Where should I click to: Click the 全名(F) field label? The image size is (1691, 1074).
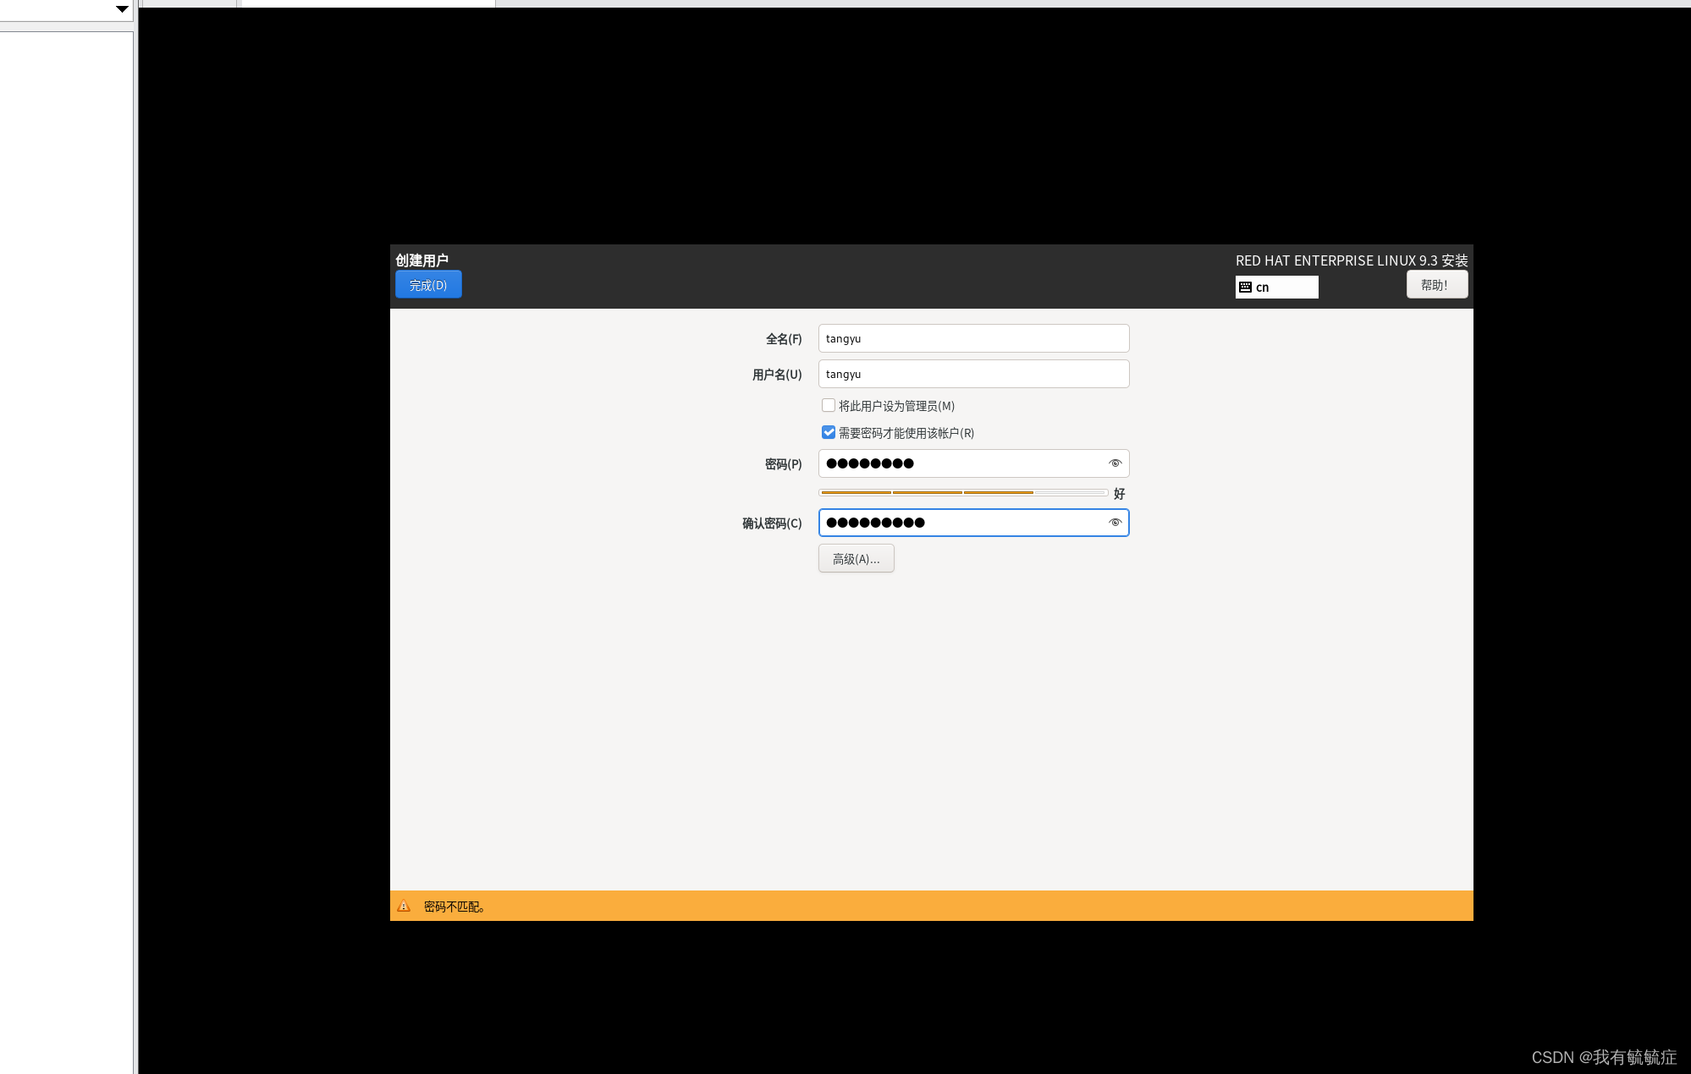[x=783, y=339]
